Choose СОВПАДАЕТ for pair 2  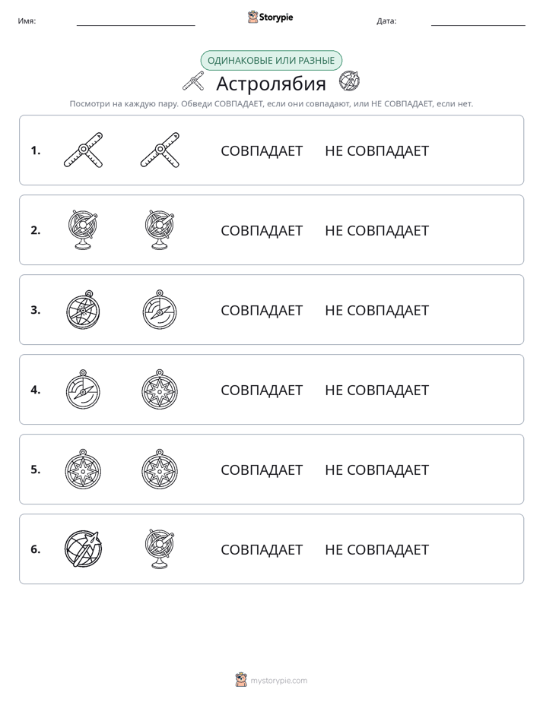(x=262, y=230)
